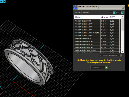
Task: Select White Gold:10KX1 row
Action: tap(98, 41)
